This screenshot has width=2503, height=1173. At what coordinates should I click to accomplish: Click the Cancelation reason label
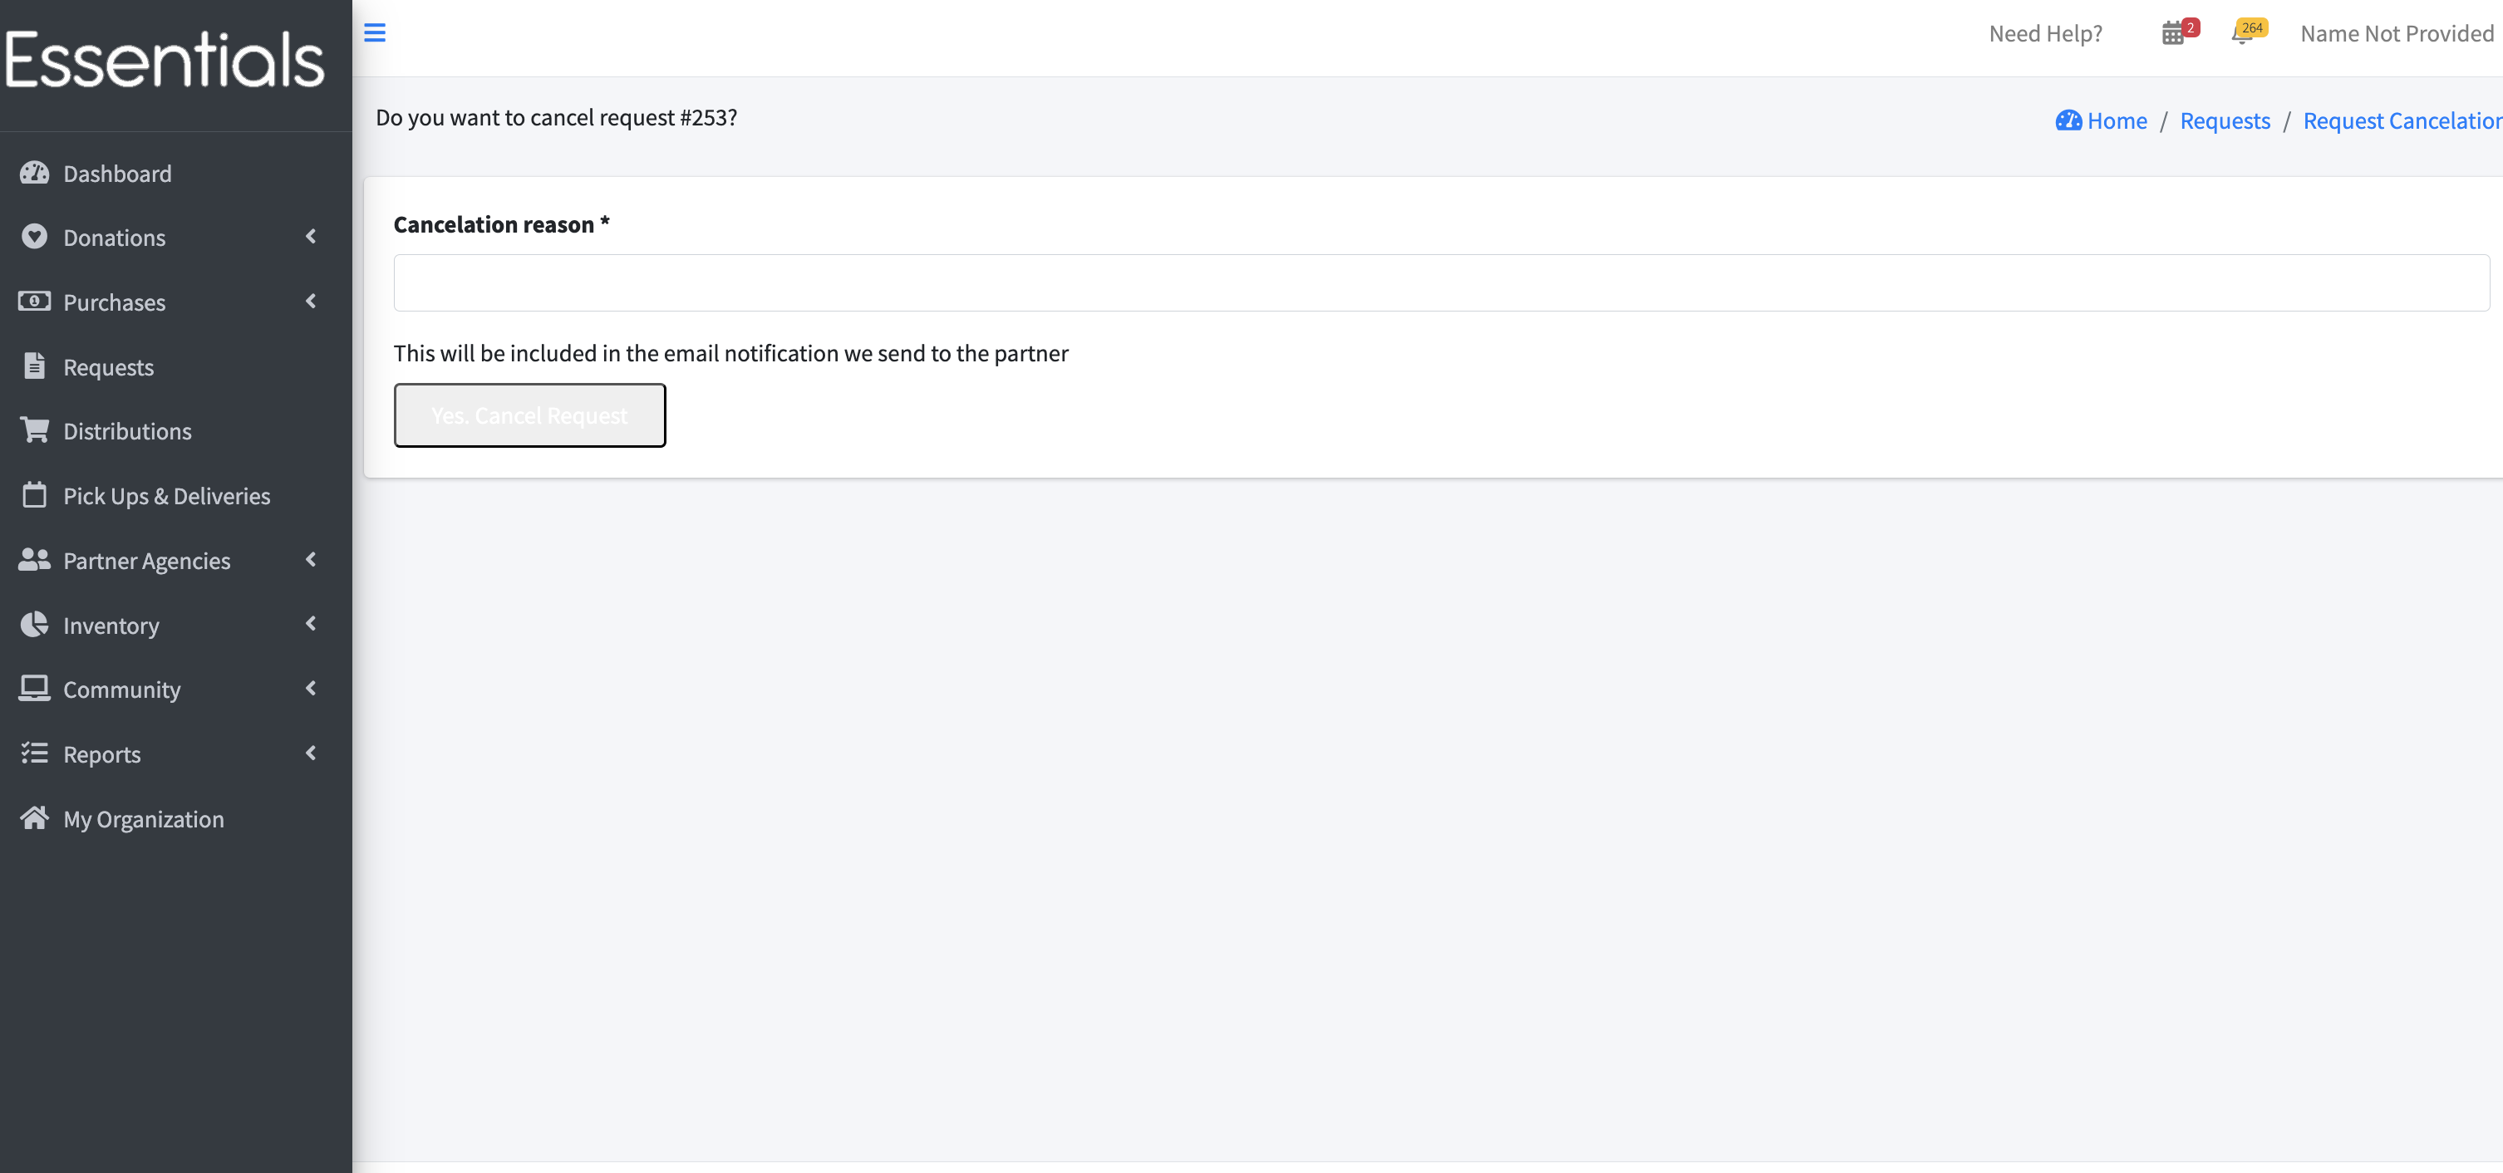pos(501,224)
